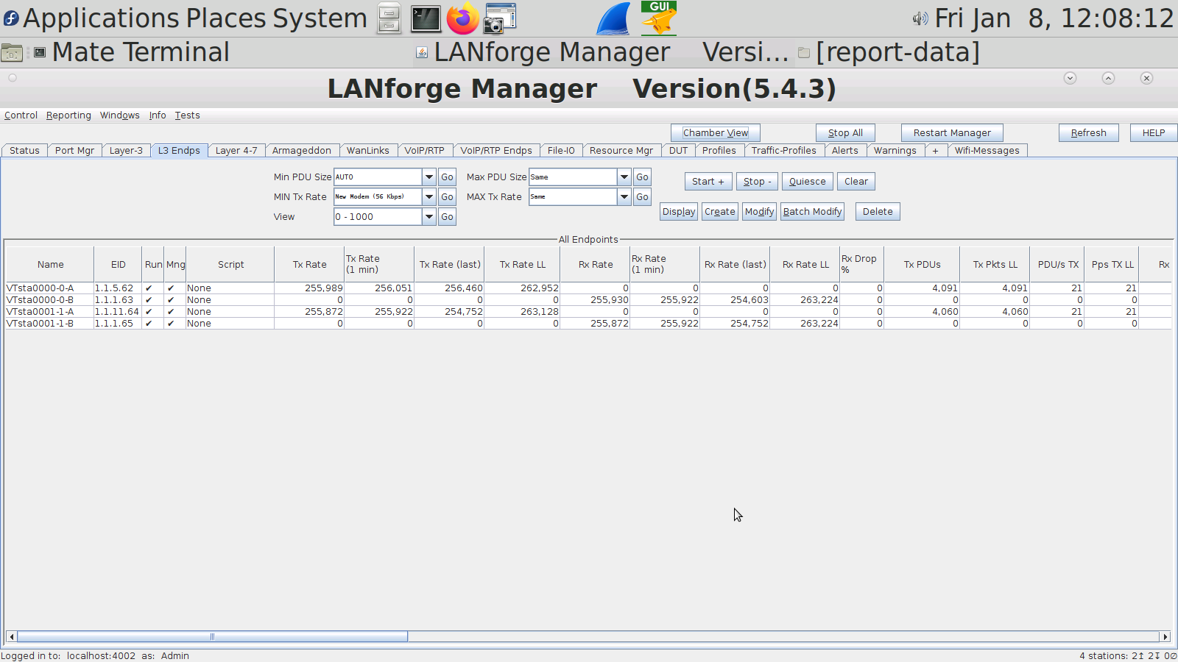Open the Places menu in top panel

(x=228, y=18)
